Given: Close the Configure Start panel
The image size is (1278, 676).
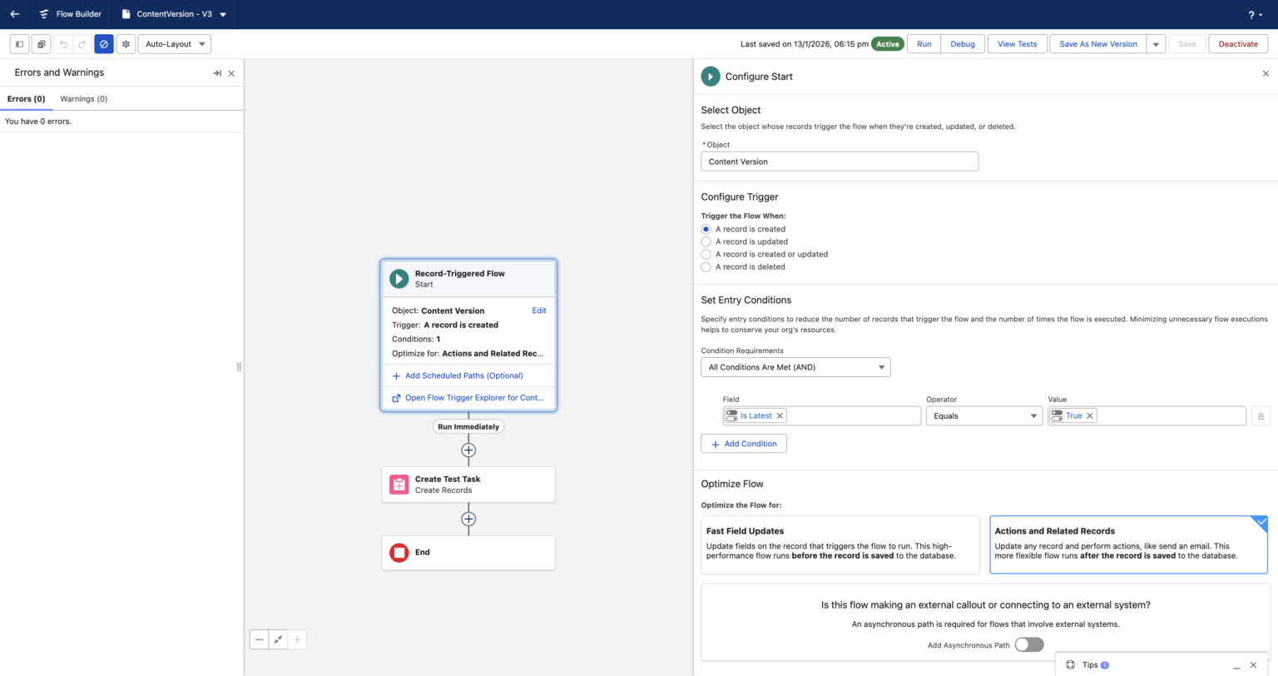Looking at the screenshot, I should pyautogui.click(x=1266, y=74).
